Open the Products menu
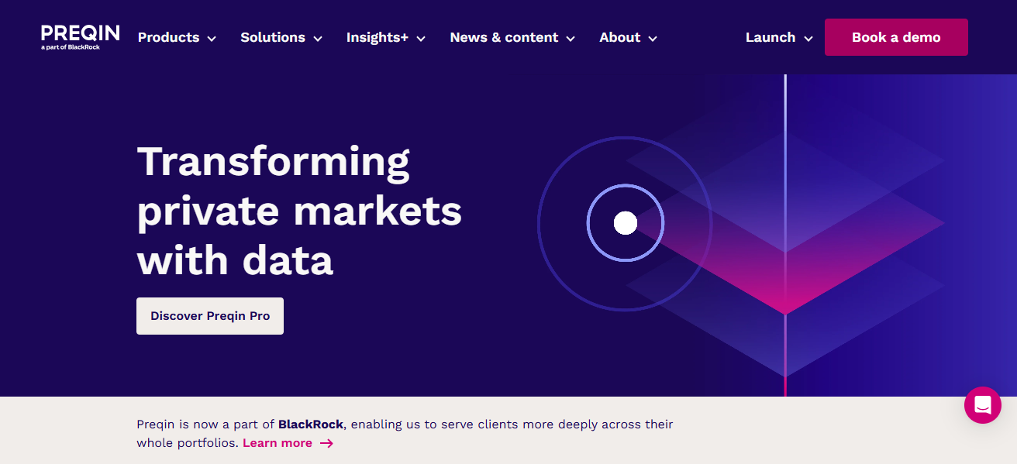Viewport: 1017px width, 464px height. tap(168, 37)
